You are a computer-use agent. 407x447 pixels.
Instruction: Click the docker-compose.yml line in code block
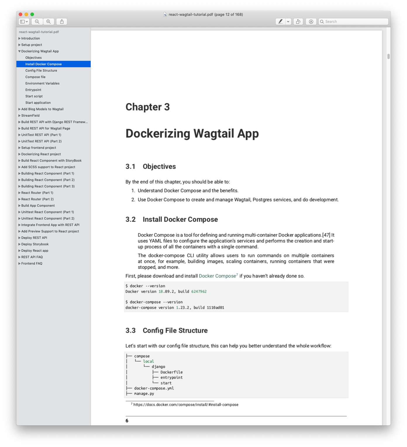[154, 388]
